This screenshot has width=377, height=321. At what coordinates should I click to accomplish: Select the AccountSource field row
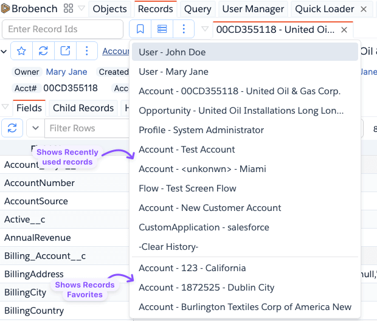(x=64, y=201)
